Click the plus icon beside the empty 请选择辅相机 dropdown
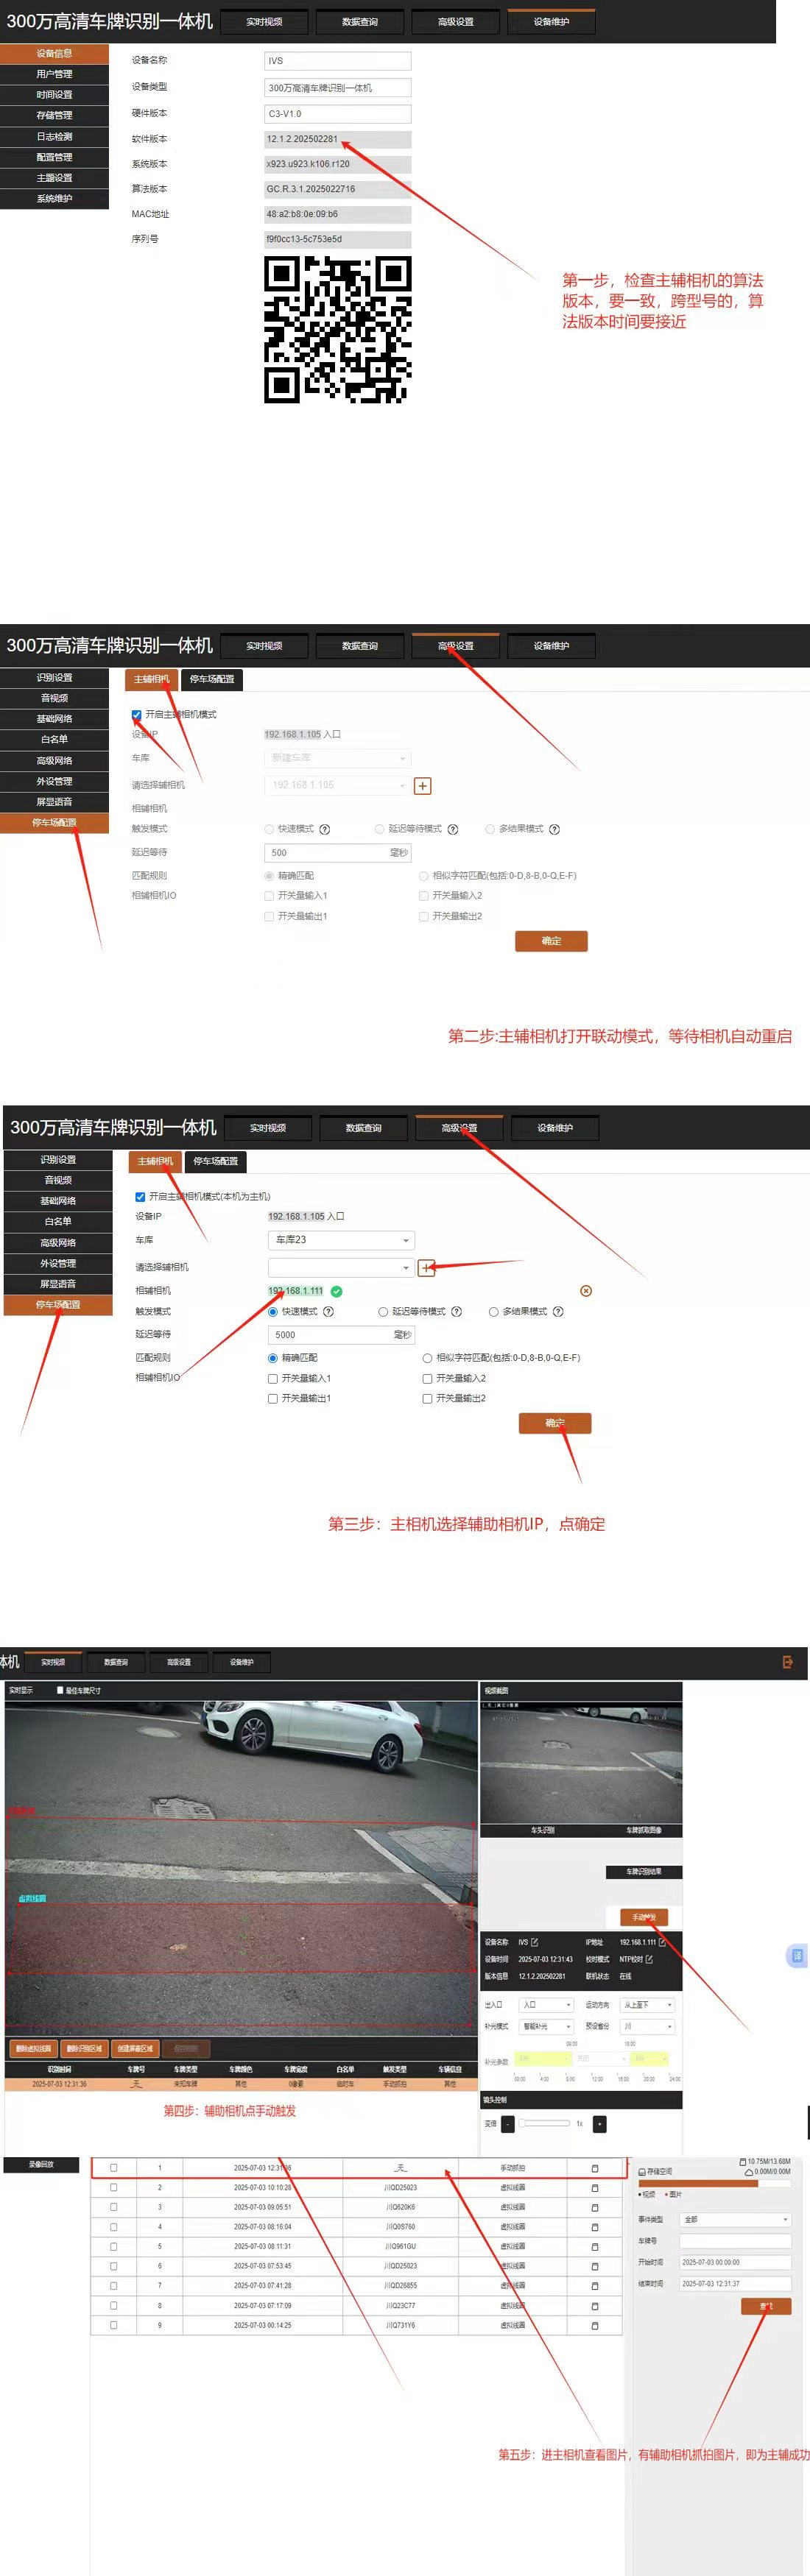Viewport: 810px width, 2576px height. point(426,1268)
